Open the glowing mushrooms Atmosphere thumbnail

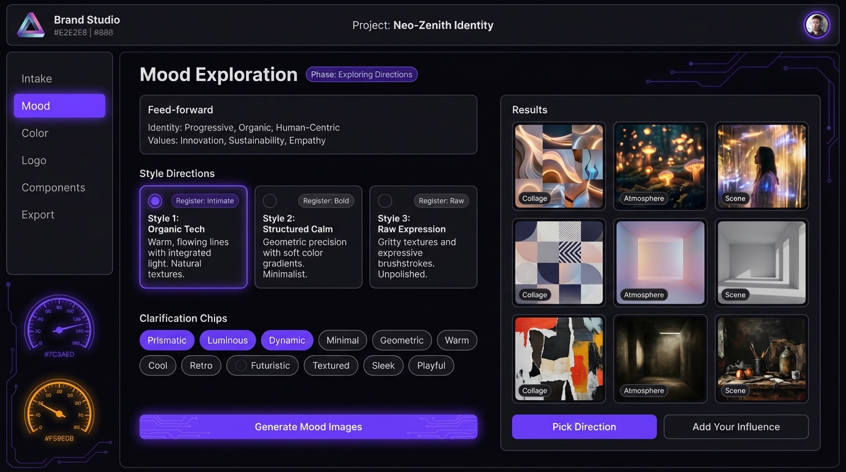point(660,166)
